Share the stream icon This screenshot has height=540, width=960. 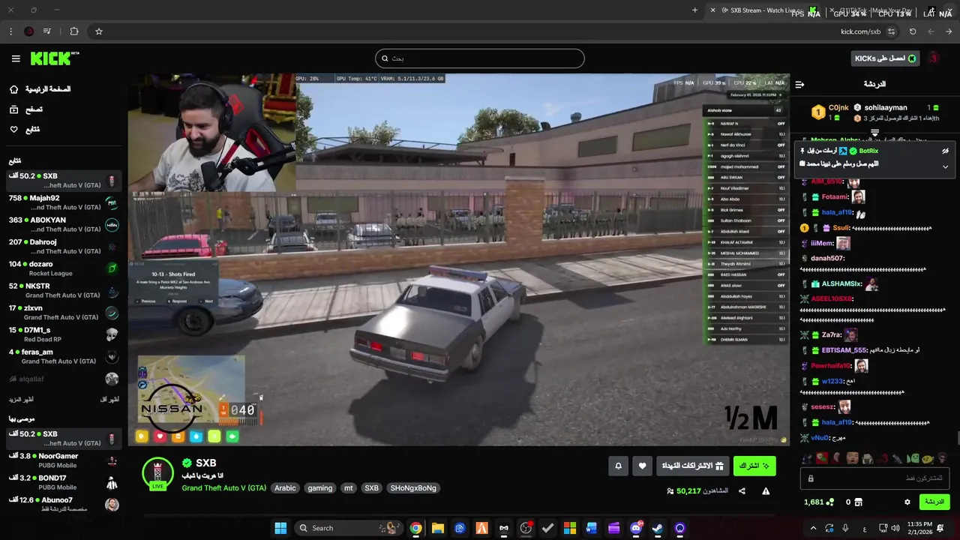point(742,491)
